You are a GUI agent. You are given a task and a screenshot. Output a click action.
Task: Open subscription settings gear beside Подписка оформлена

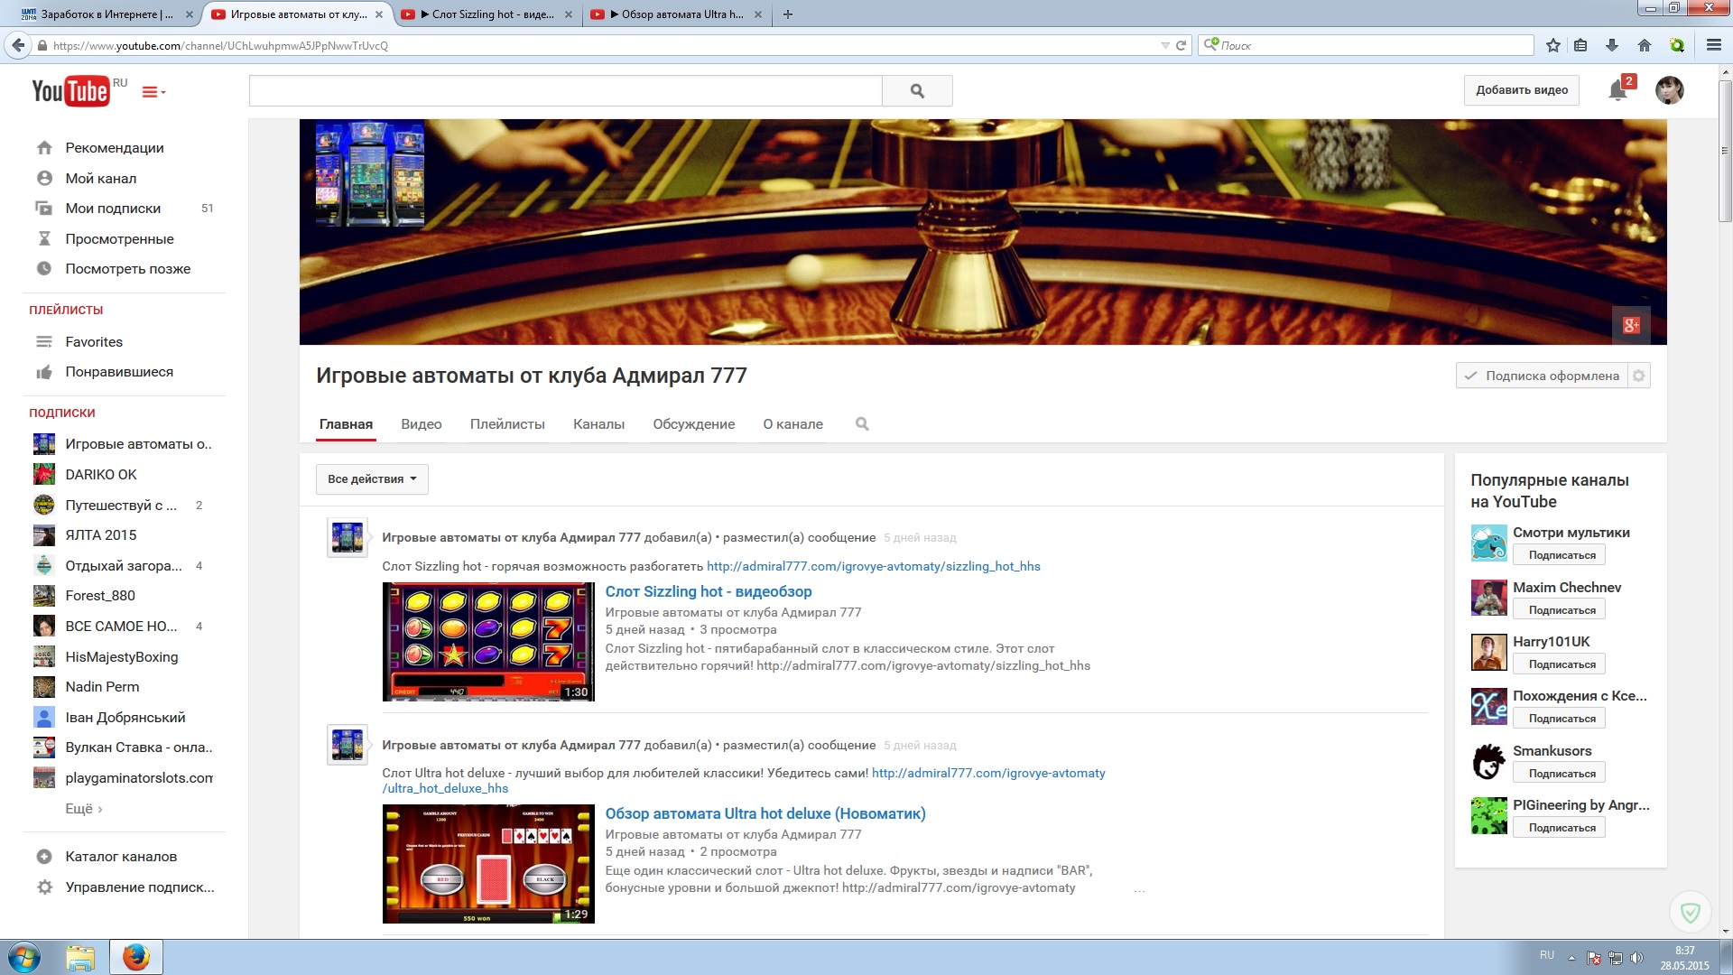pos(1639,376)
